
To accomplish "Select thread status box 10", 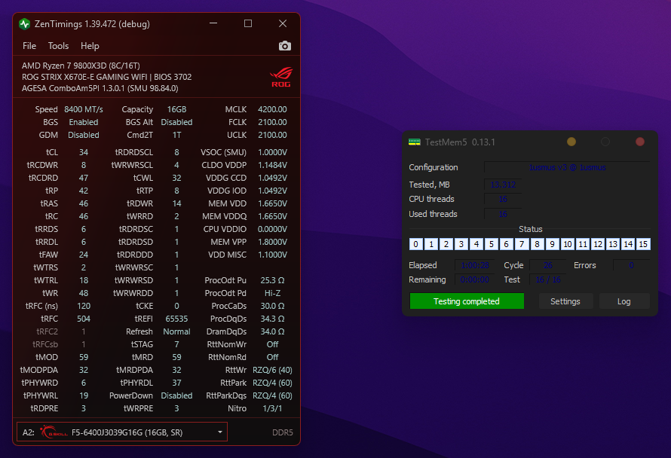I will [568, 244].
